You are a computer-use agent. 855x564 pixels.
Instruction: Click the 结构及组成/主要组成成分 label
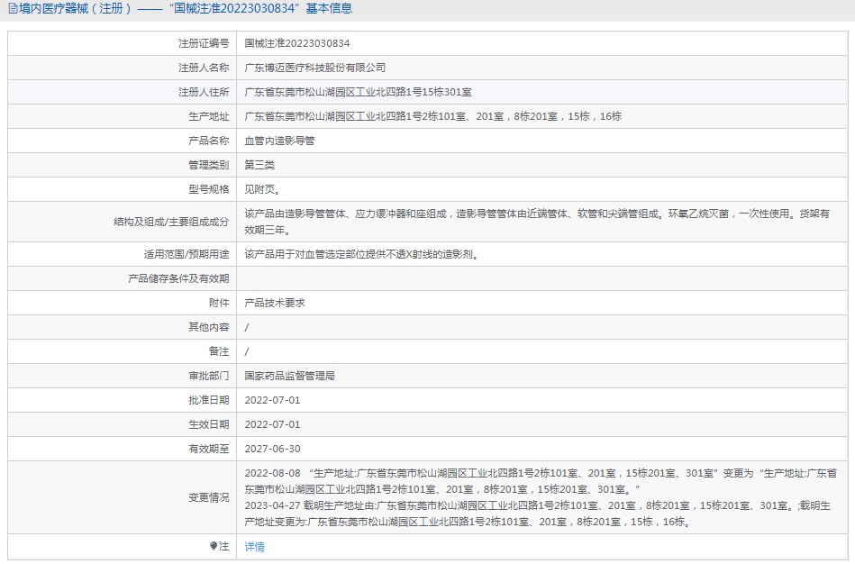[x=171, y=222]
